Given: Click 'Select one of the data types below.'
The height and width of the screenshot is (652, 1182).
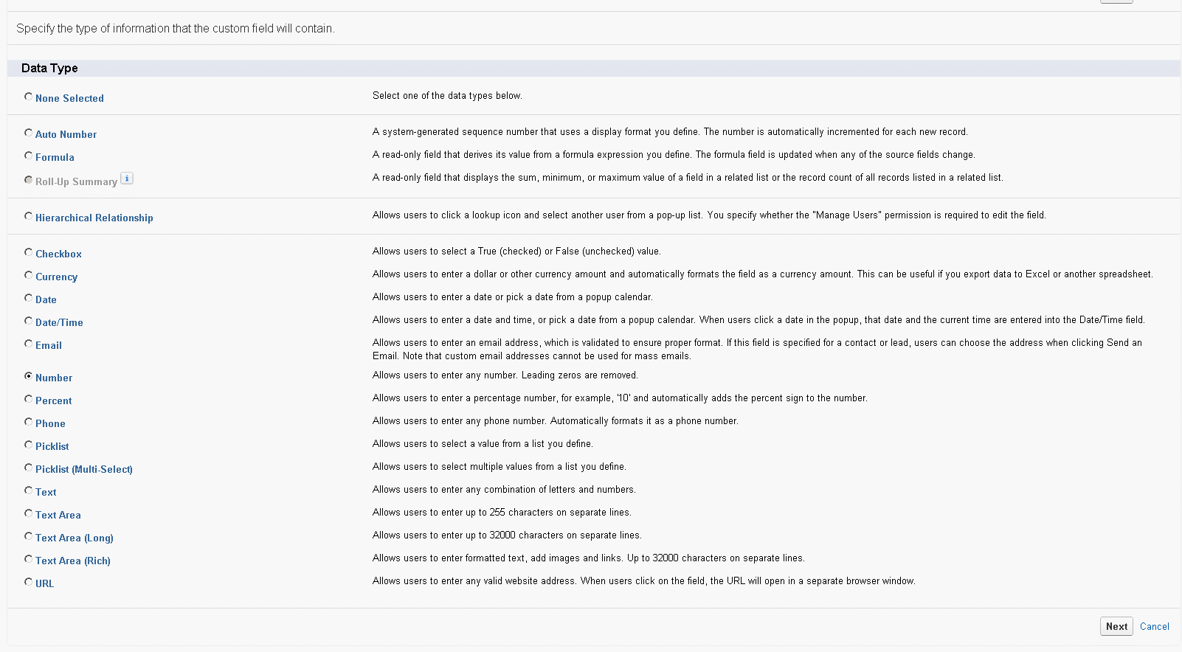Looking at the screenshot, I should [x=447, y=96].
